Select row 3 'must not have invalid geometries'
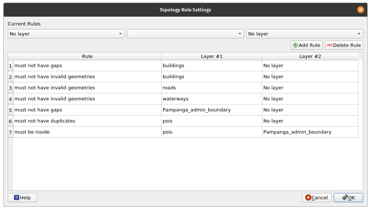Viewport: 371px width, 210px height. click(x=87, y=88)
